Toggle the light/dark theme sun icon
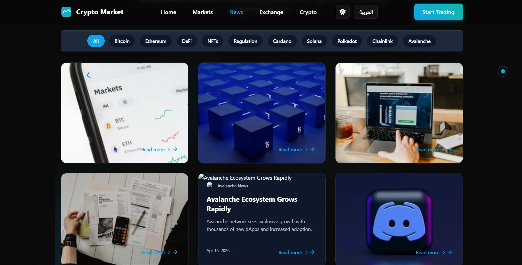The width and height of the screenshot is (522, 265). pyautogui.click(x=343, y=12)
